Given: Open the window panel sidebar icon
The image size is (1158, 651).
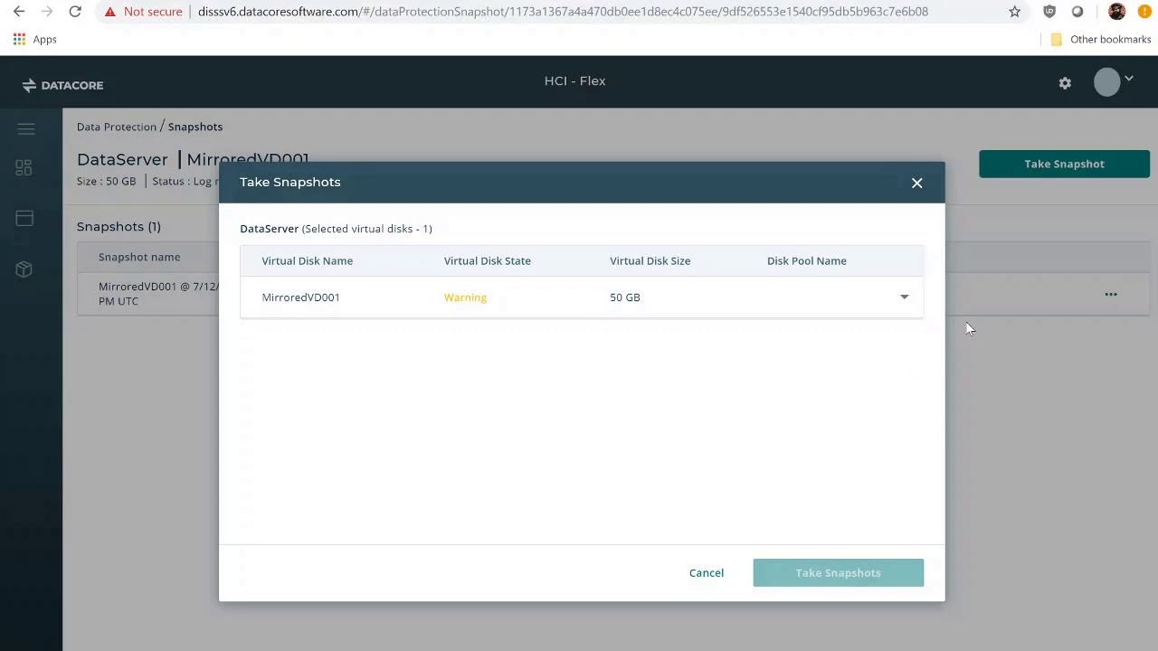Looking at the screenshot, I should click(x=24, y=218).
